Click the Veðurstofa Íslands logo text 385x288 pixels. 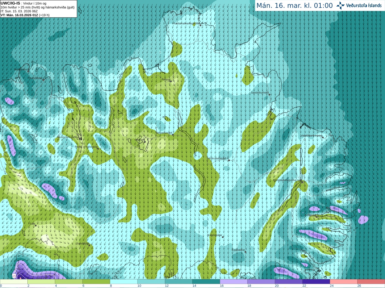(x=364, y=5)
